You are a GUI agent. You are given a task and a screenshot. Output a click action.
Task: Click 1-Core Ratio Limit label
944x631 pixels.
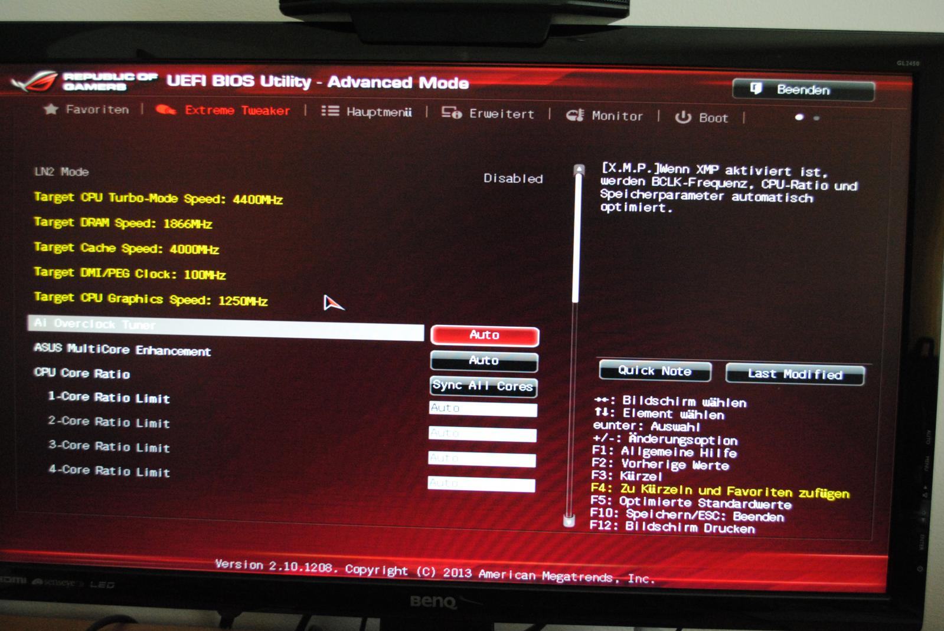pos(109,398)
